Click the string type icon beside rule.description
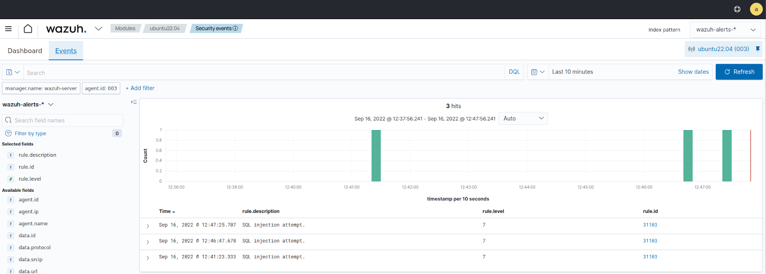 coord(11,155)
